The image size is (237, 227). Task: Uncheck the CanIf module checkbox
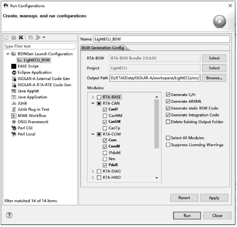click(105, 110)
